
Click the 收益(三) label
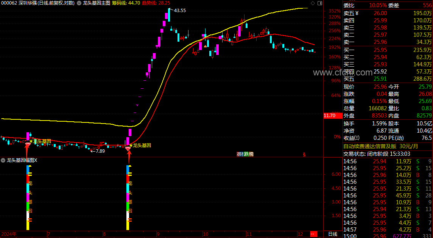point(352,138)
